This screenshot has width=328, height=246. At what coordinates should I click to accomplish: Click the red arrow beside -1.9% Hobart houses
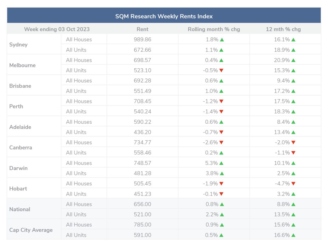pyautogui.click(x=221, y=184)
